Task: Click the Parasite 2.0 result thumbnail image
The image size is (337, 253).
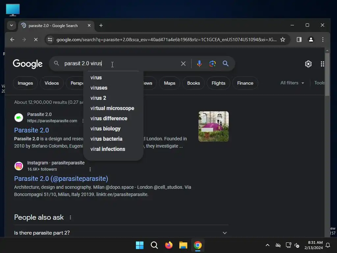Action: [x=213, y=126]
